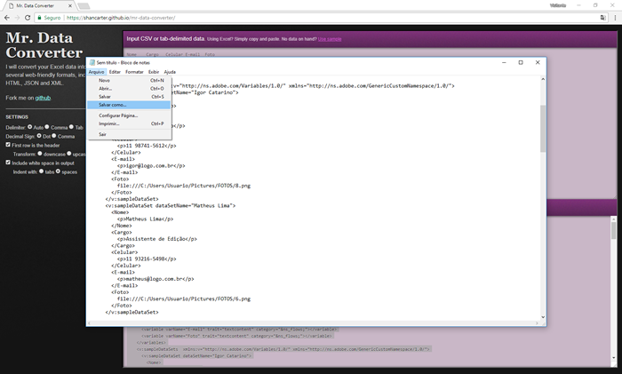Choose Configurar Página... from the menu

coord(130,115)
